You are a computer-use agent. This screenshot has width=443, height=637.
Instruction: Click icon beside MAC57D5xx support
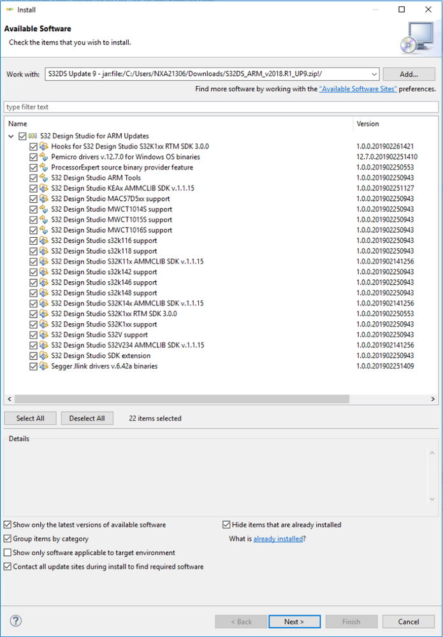[44, 199]
